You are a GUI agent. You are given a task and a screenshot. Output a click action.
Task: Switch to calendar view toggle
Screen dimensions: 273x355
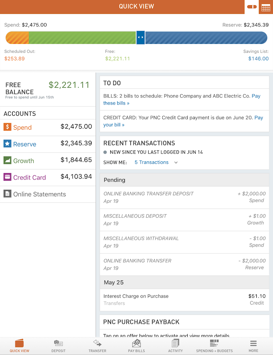point(266,7)
